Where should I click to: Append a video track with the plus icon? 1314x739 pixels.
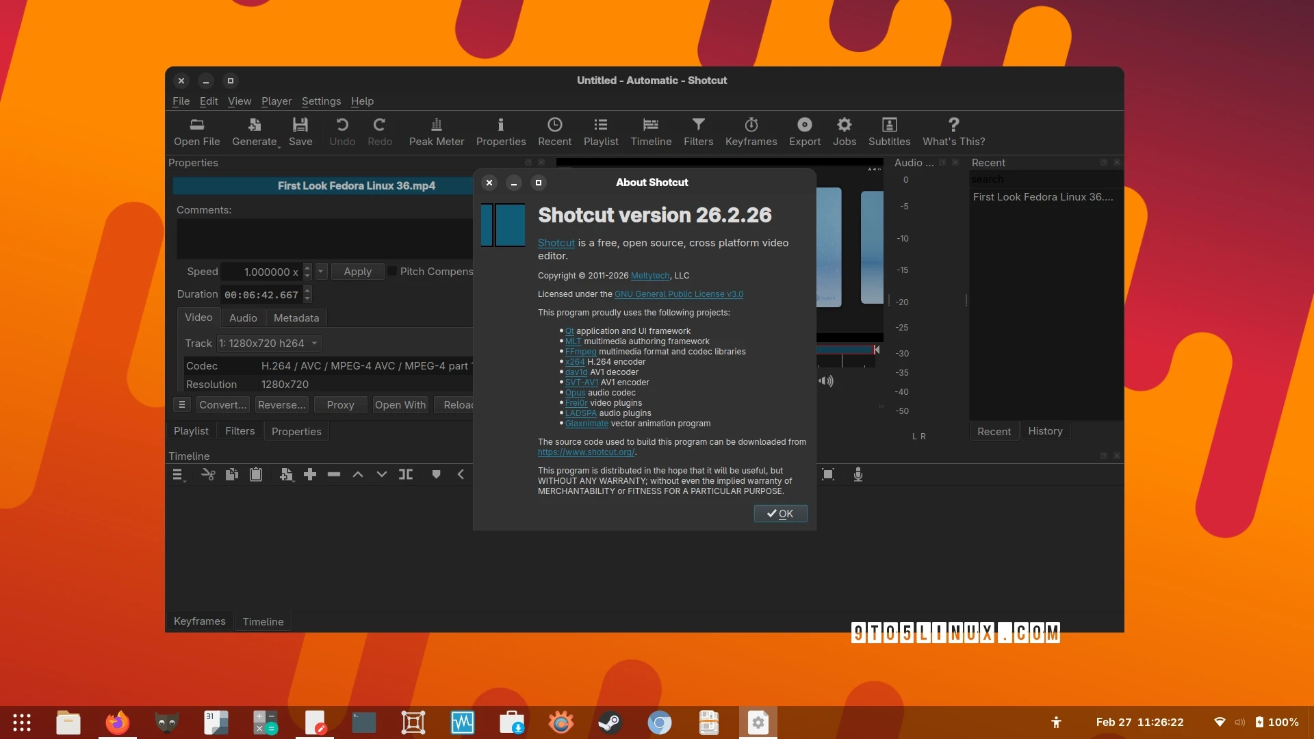pyautogui.click(x=310, y=474)
